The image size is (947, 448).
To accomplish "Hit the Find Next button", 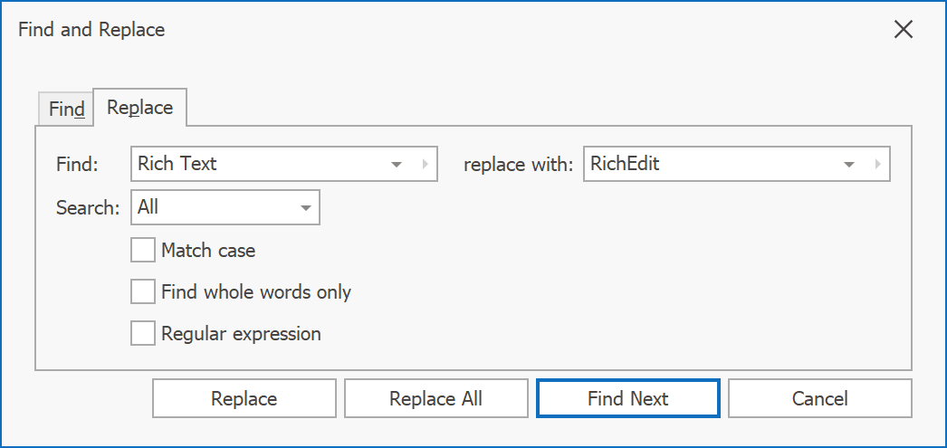I will click(627, 398).
